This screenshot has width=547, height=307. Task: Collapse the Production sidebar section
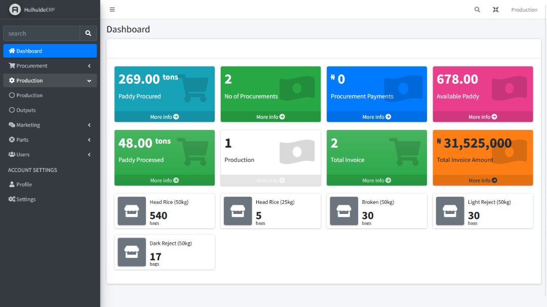50,80
